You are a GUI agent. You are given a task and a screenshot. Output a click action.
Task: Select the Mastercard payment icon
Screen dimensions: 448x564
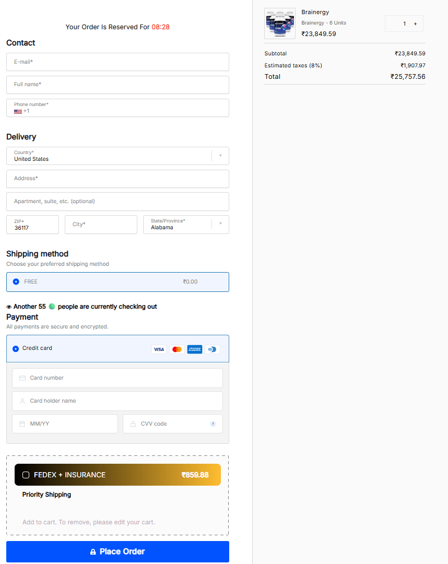[x=176, y=349]
